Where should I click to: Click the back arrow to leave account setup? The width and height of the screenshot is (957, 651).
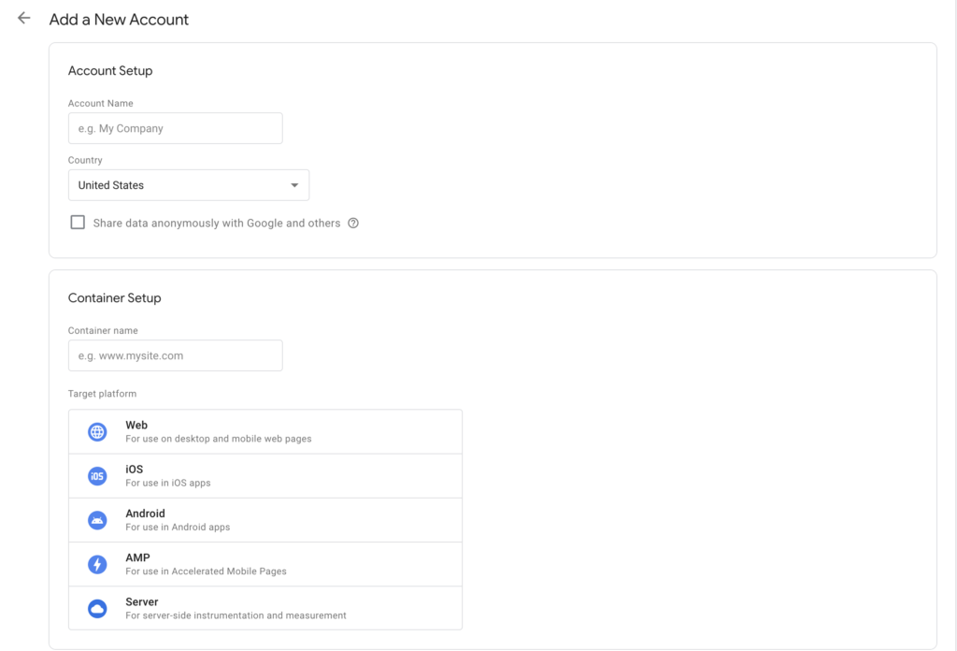[22, 18]
